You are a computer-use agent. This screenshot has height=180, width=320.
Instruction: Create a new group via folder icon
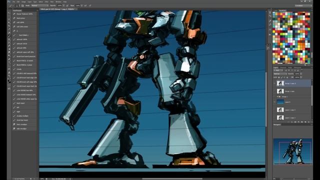click(x=302, y=122)
